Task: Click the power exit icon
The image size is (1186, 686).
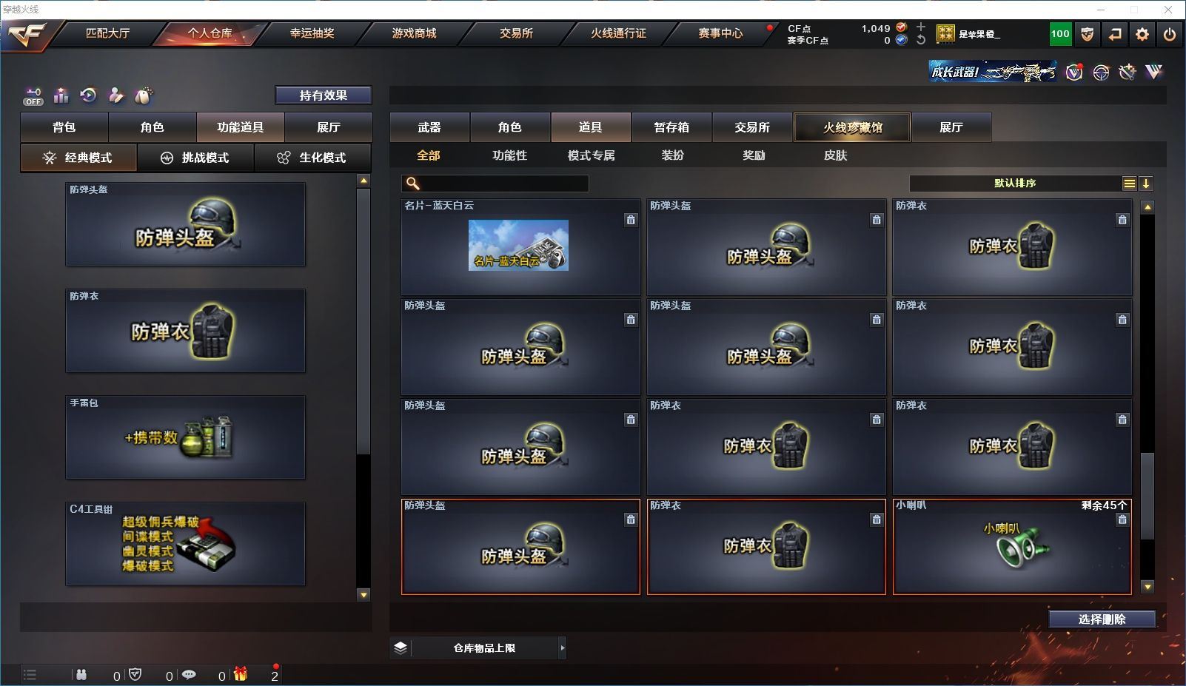Action: [1169, 34]
